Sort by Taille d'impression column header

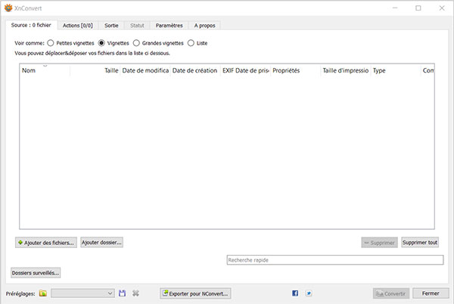346,70
